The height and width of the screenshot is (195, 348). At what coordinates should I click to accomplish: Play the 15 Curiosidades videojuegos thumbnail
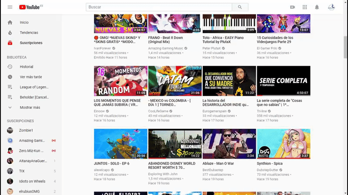[x=284, y=24]
